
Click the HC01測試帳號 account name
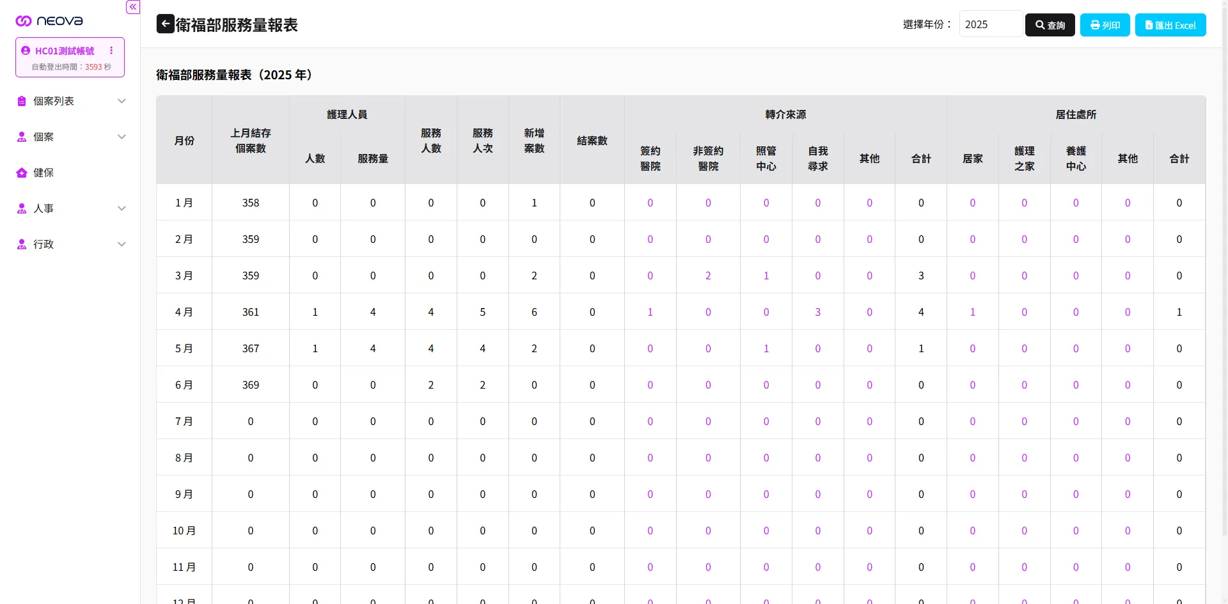(65, 50)
